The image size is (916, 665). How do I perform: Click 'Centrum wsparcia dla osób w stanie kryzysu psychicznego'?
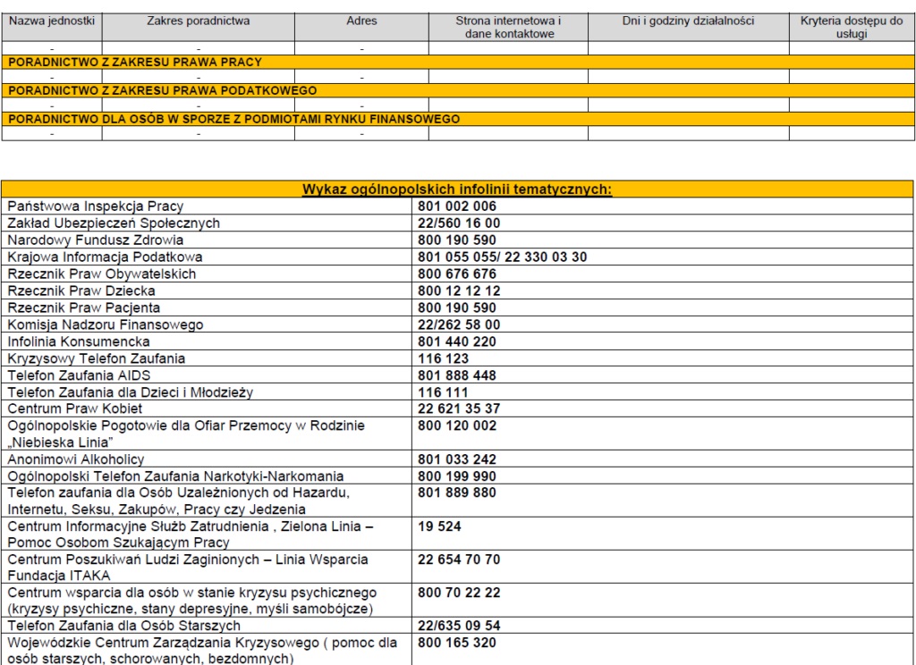(192, 601)
